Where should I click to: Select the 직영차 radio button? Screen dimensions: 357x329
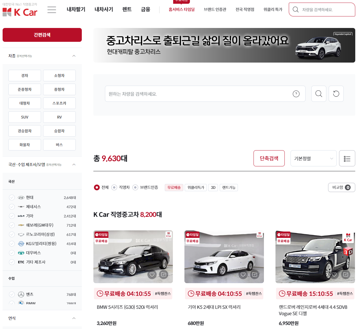[114, 187]
